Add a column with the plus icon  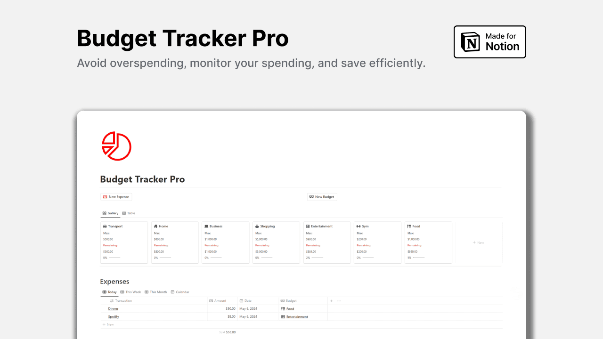tap(331, 300)
